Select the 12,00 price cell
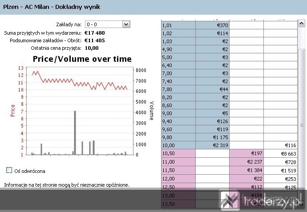The image size is (307, 212). [x=178, y=179]
